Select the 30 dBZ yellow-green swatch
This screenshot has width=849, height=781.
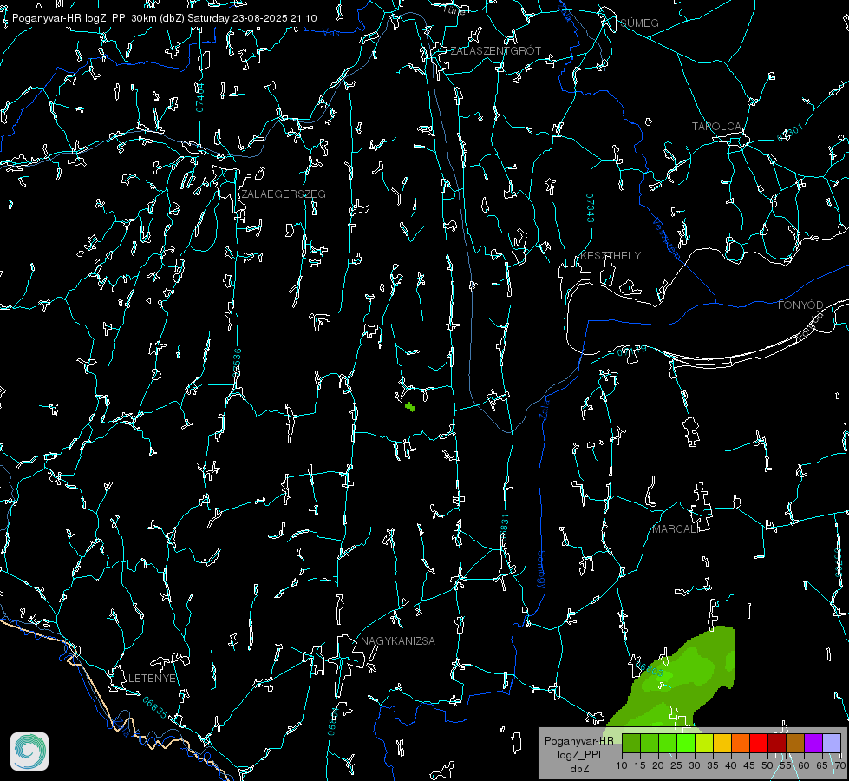[x=704, y=743]
